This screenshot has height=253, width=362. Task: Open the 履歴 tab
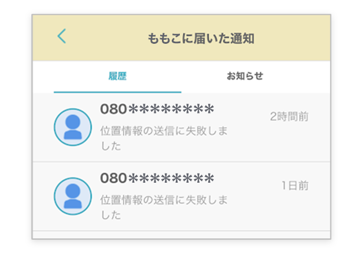tap(117, 76)
